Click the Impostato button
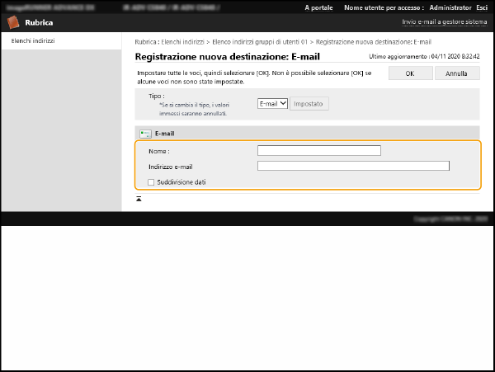This screenshot has width=495, height=372. tap(309, 103)
